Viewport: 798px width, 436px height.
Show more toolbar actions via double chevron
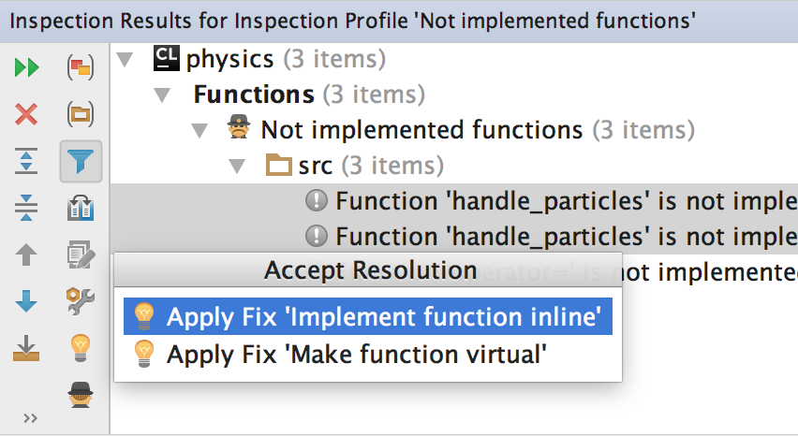point(30,417)
